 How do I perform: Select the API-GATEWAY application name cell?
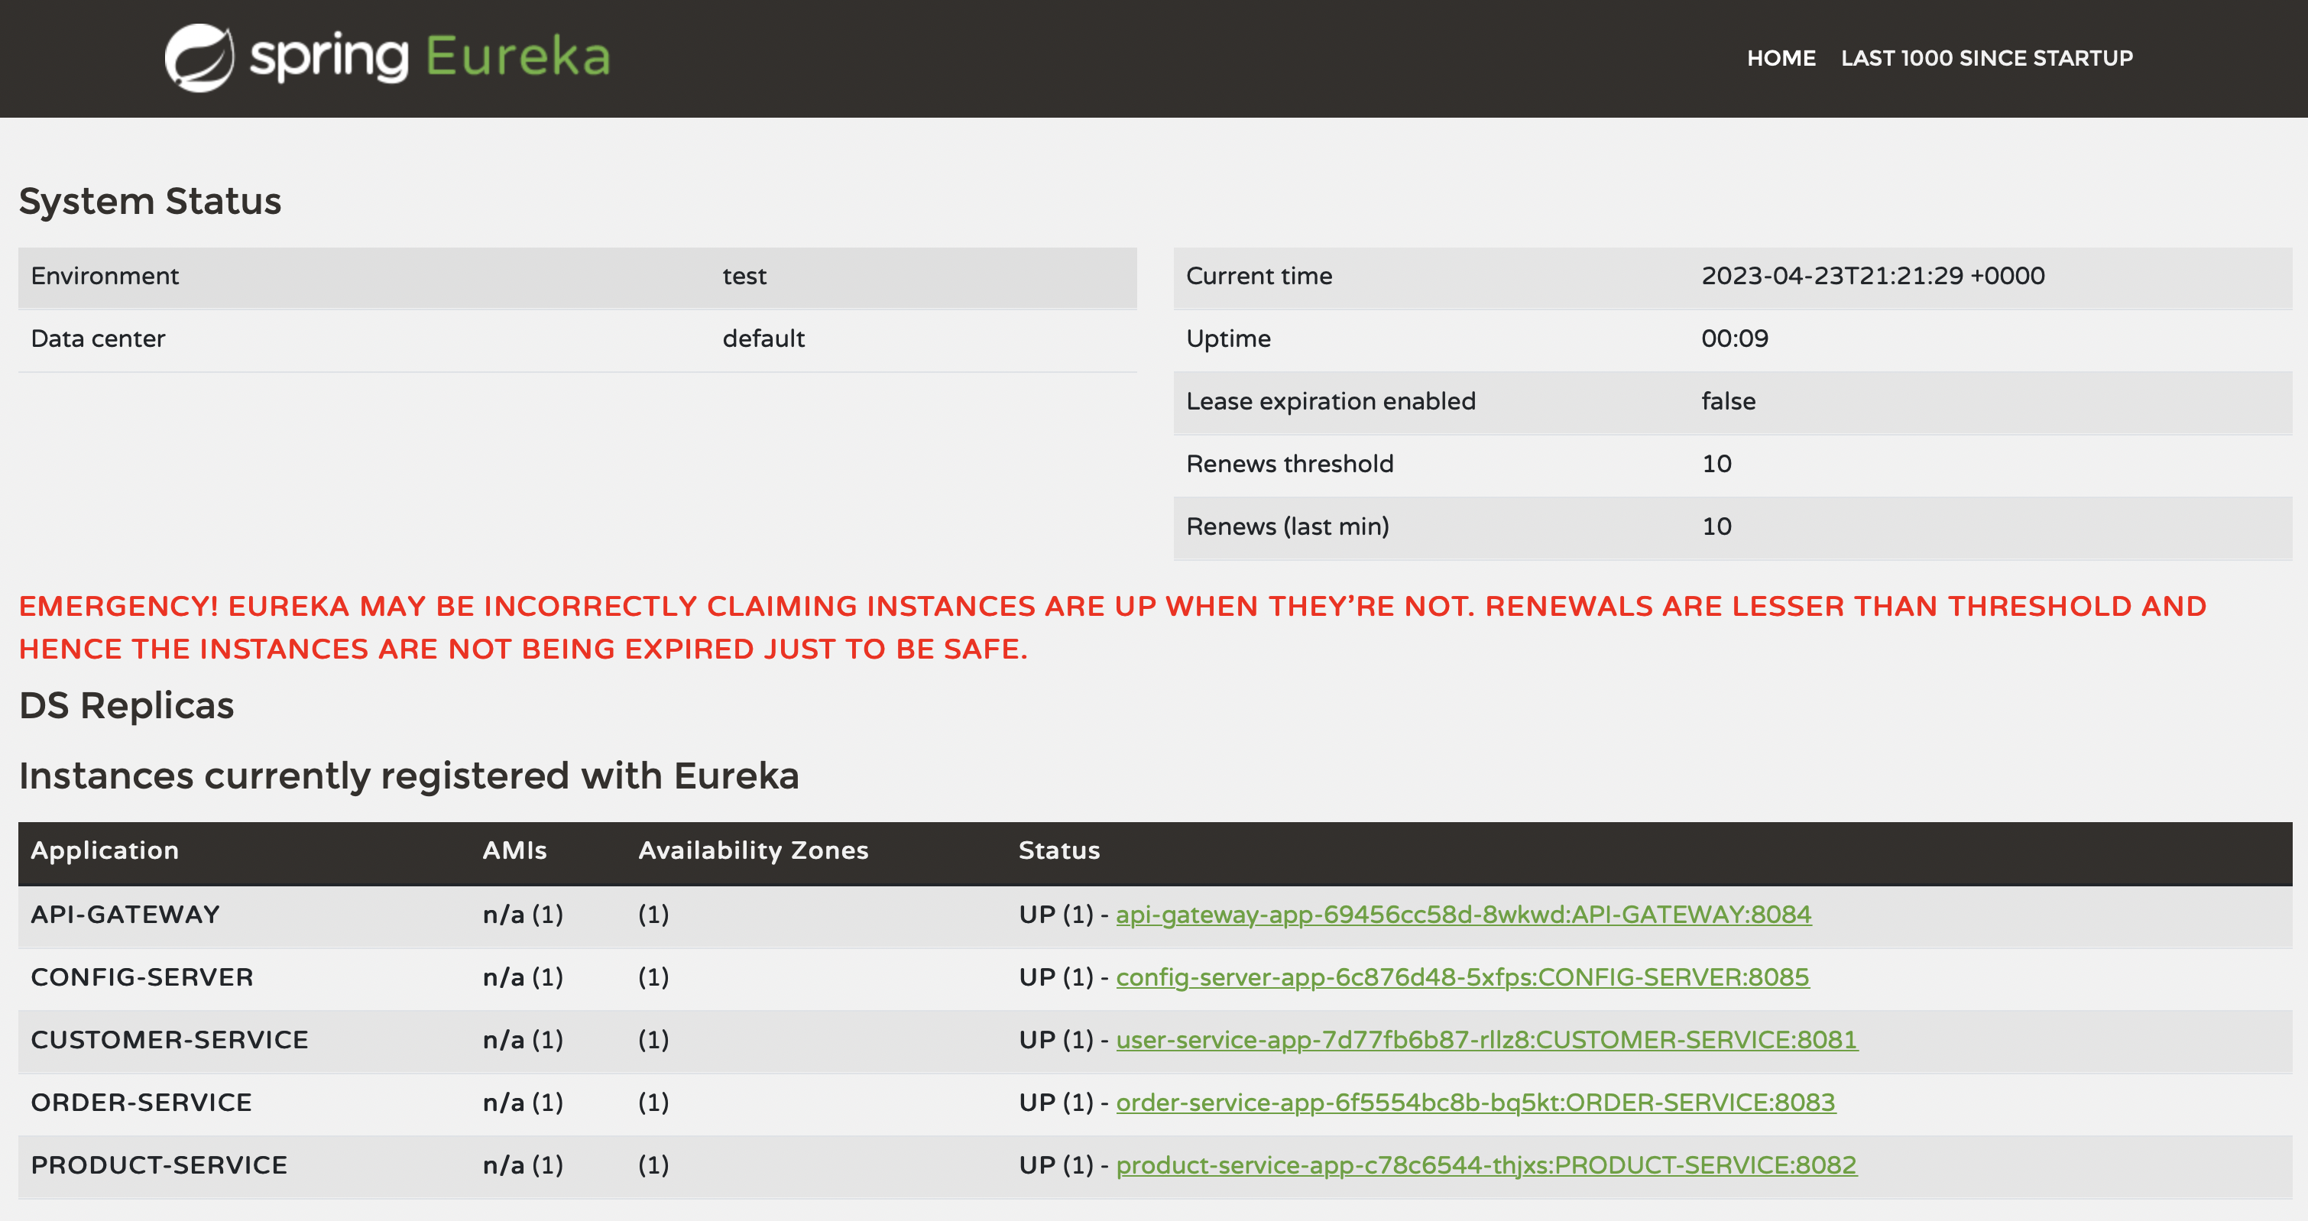coord(125,915)
